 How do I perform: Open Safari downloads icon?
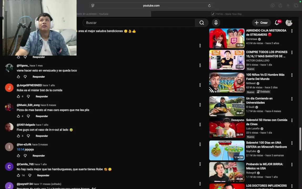point(272,6)
